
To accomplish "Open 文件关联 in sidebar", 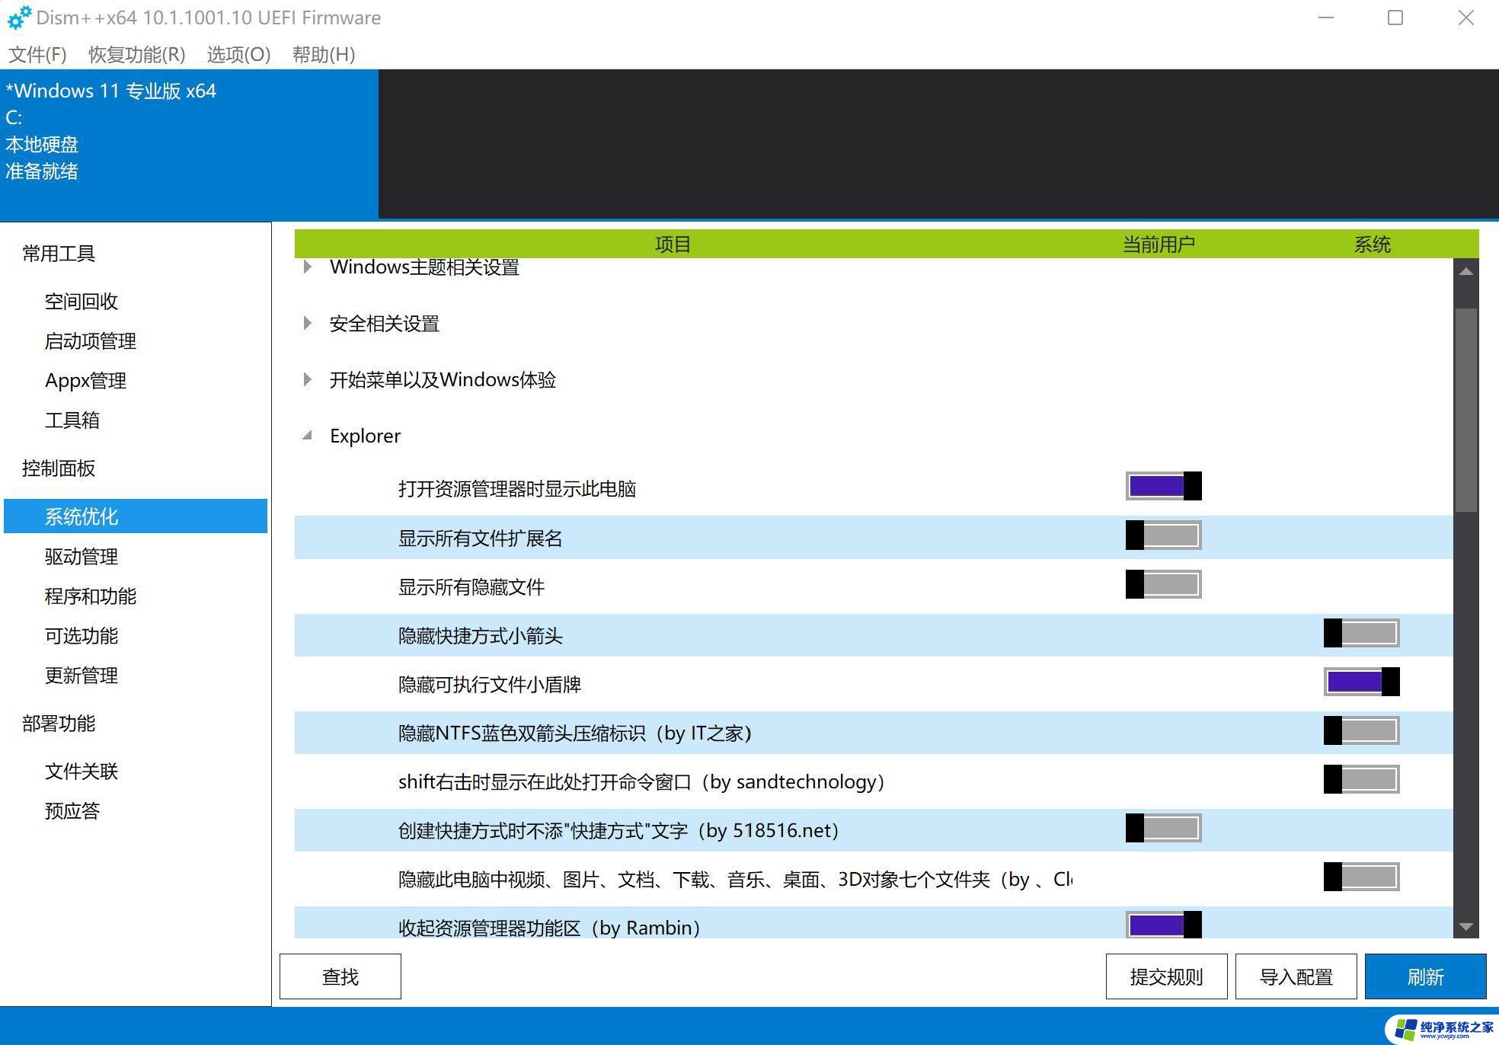I will coord(82,772).
